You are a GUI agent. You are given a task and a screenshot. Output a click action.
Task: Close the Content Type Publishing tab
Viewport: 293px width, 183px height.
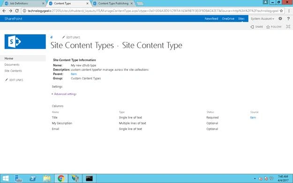tap(132, 3)
